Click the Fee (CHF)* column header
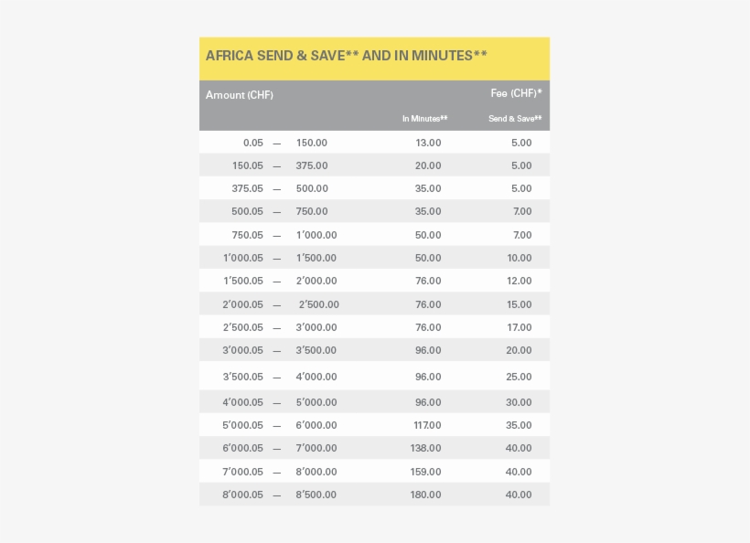 click(516, 93)
